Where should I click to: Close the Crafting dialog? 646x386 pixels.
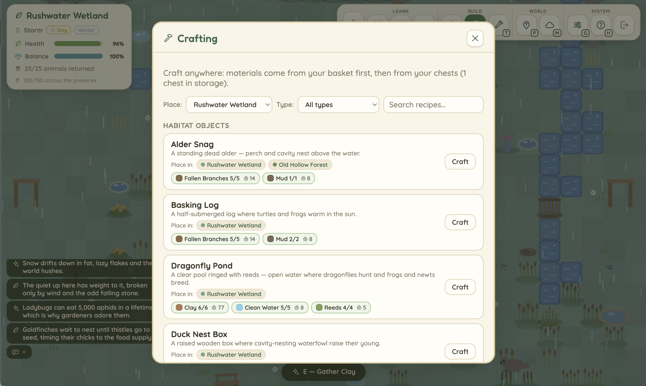coord(475,38)
